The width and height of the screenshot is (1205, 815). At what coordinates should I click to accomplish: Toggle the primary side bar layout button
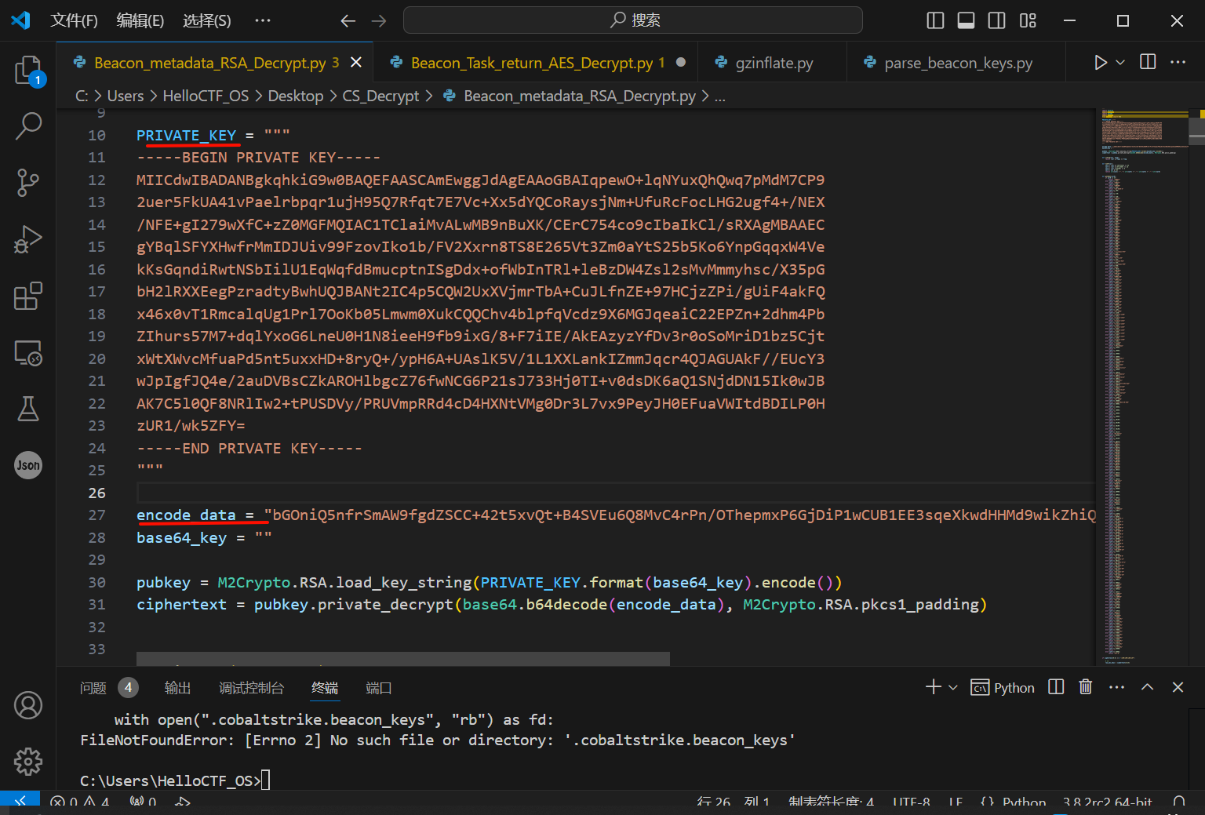coord(935,20)
